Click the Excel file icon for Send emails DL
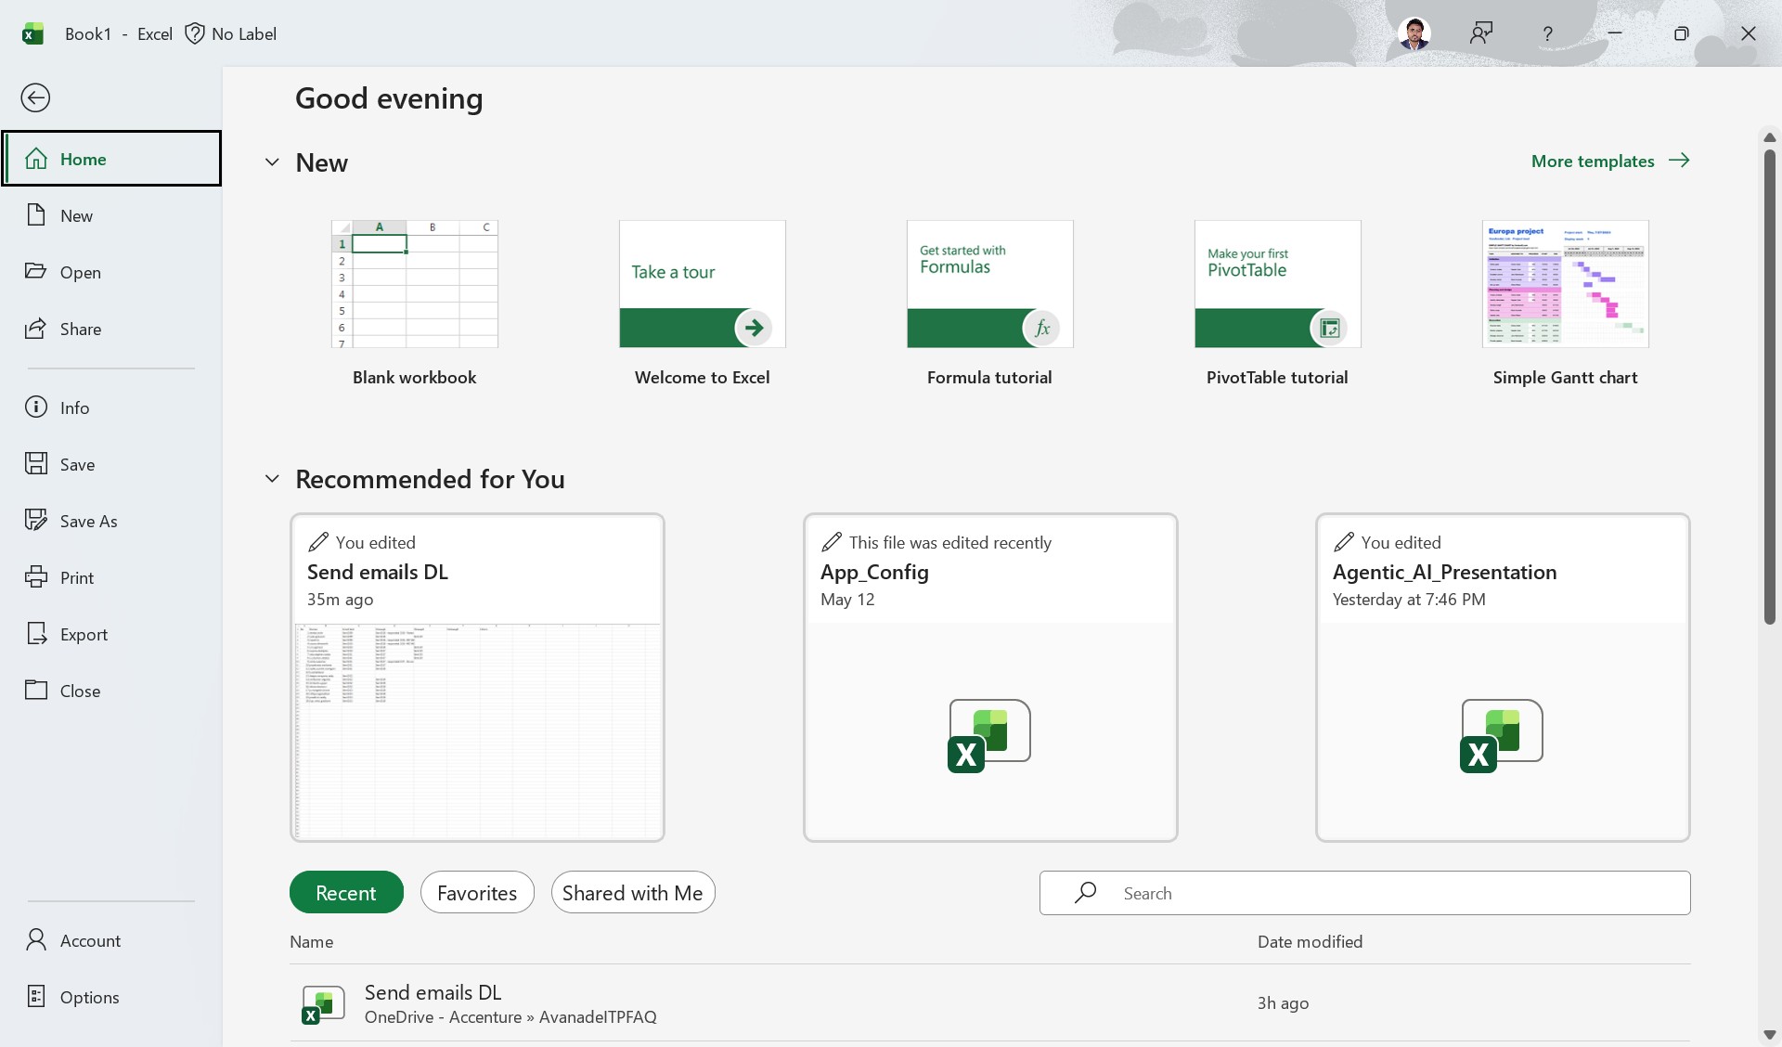Viewport: 1782px width, 1047px height. click(323, 1004)
